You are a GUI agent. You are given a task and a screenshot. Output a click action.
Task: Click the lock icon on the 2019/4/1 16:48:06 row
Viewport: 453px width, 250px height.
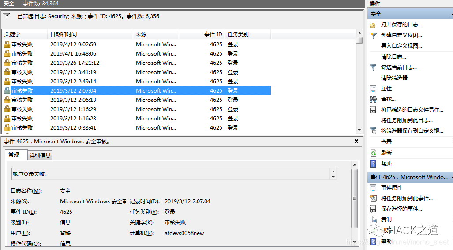click(x=7, y=54)
